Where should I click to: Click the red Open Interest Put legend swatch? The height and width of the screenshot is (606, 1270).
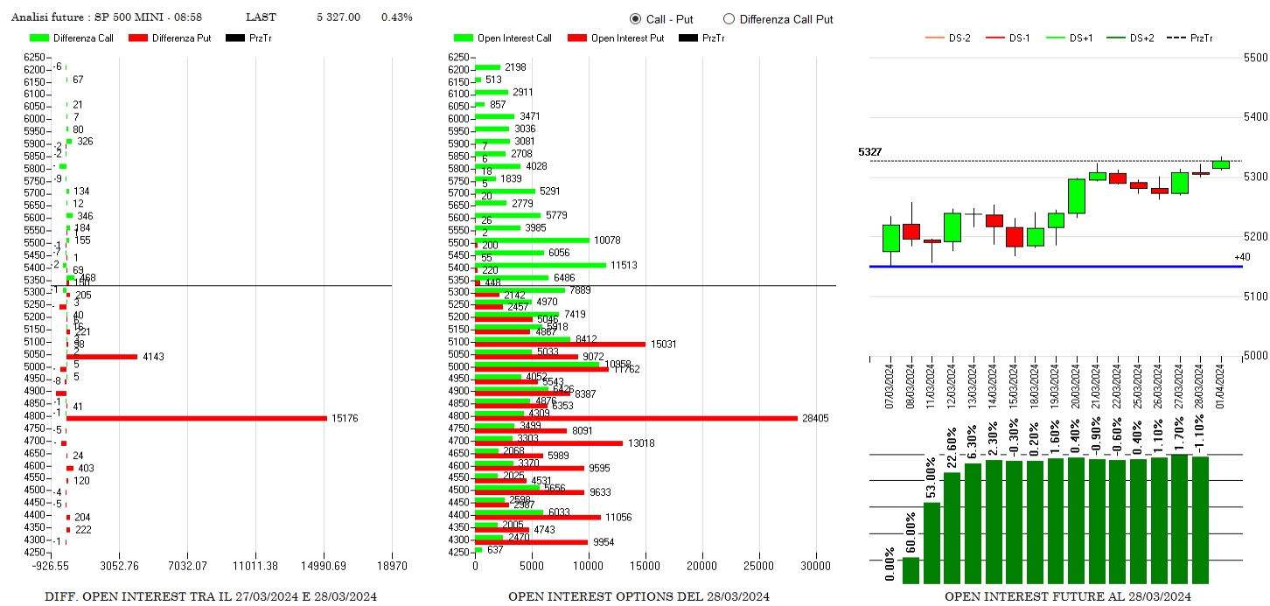click(x=577, y=38)
